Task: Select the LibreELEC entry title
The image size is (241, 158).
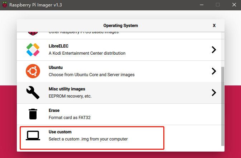Action: click(59, 46)
